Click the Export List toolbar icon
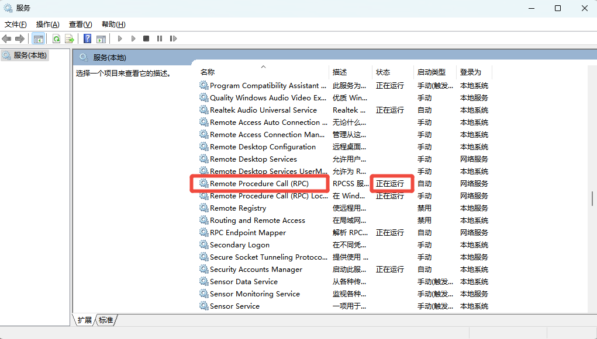Image resolution: width=597 pixels, height=339 pixels. click(x=70, y=39)
